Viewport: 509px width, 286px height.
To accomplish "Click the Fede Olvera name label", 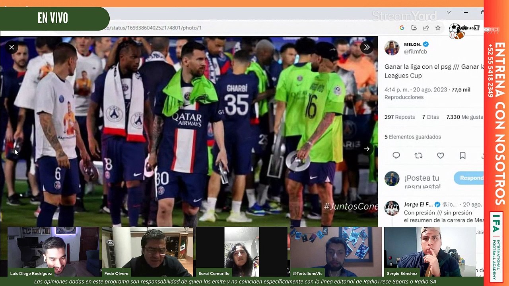I will pyautogui.click(x=116, y=274).
